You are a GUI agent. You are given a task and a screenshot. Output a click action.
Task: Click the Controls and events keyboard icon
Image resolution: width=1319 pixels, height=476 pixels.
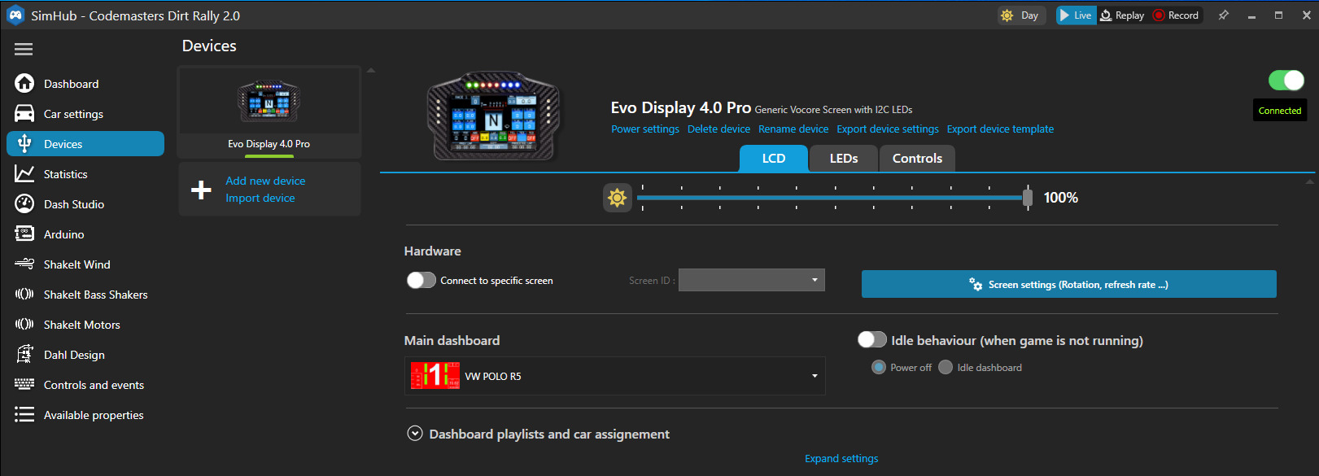[x=24, y=384]
